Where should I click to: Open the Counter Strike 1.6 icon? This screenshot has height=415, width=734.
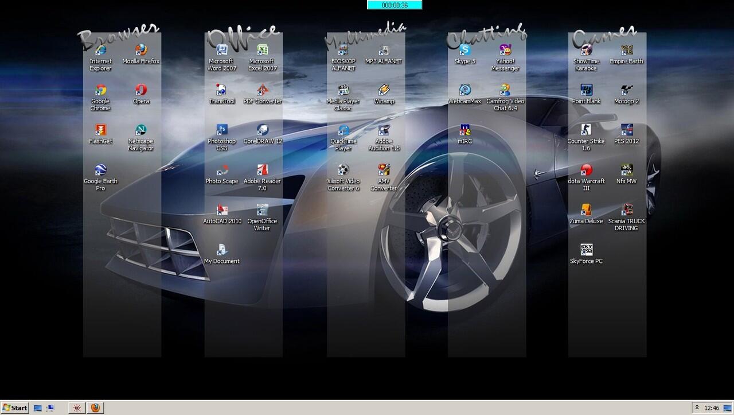[x=587, y=130]
